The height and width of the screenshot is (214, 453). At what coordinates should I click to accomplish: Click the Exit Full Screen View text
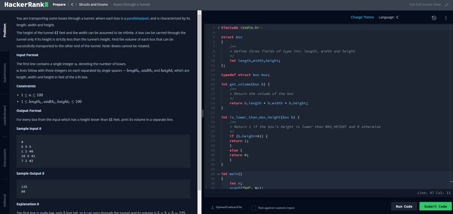(x=425, y=5)
